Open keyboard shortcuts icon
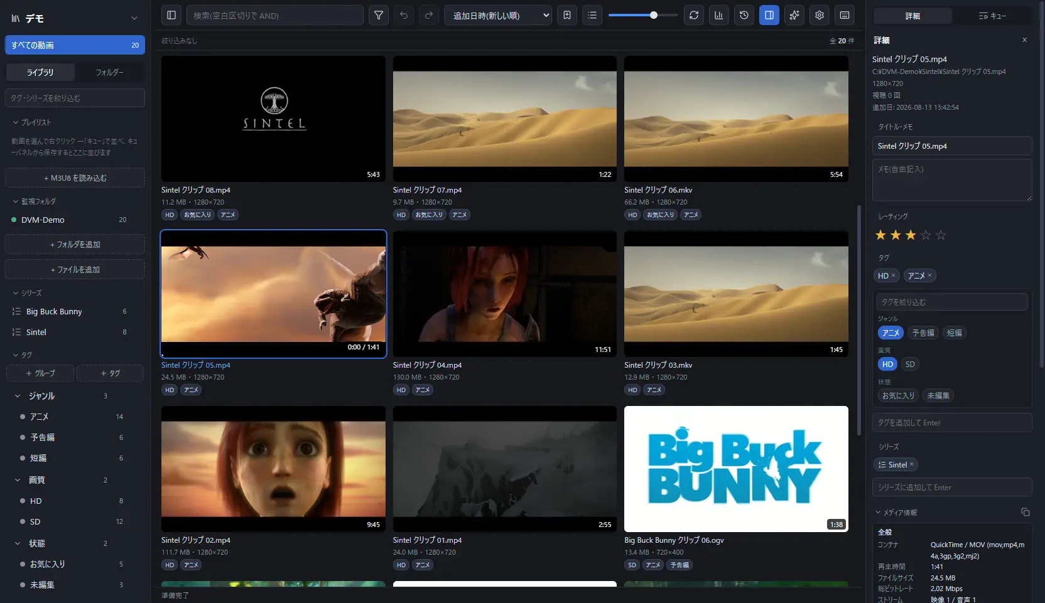Image resolution: width=1045 pixels, height=603 pixels. [845, 15]
